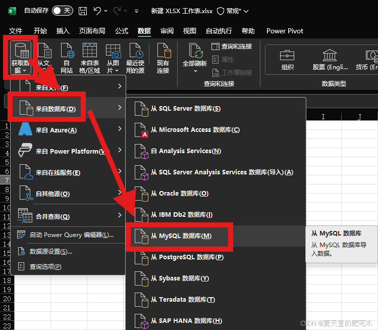
Task: Open the Customize Quick Access Toolbar dropdown
Action: click(x=136, y=11)
